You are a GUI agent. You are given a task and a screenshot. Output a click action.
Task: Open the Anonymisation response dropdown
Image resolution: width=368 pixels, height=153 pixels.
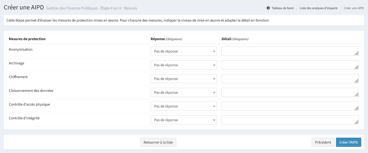[x=184, y=51]
